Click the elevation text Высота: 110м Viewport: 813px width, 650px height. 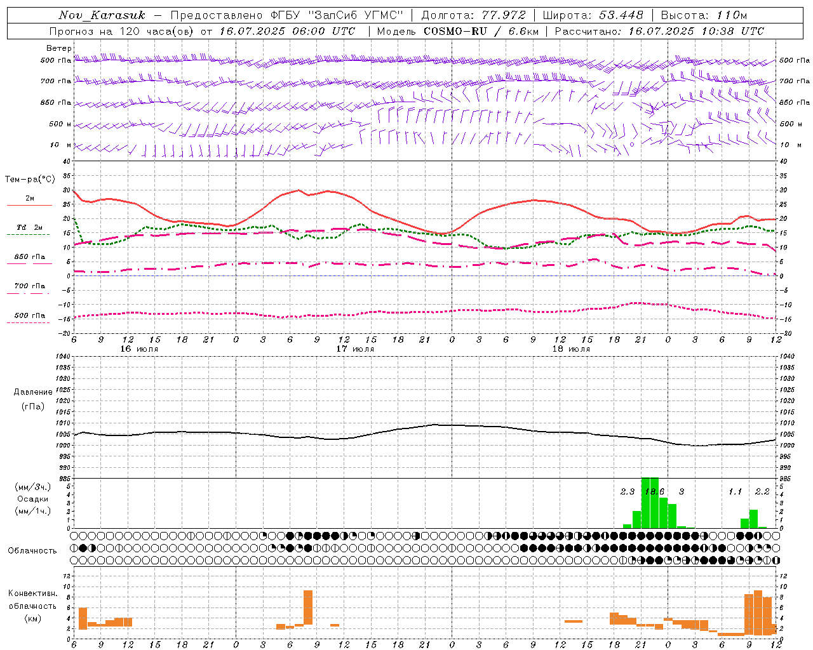(704, 15)
